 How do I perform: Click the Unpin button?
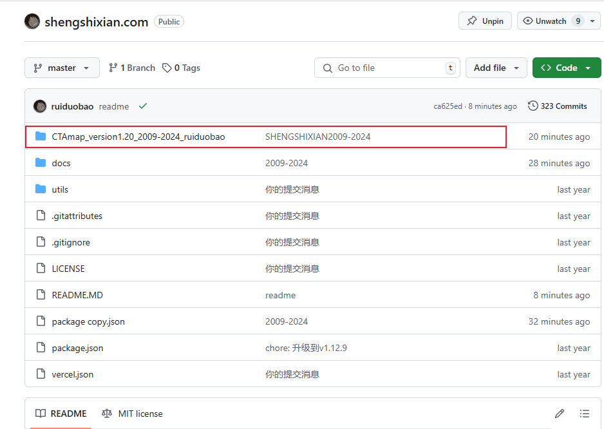tap(485, 21)
